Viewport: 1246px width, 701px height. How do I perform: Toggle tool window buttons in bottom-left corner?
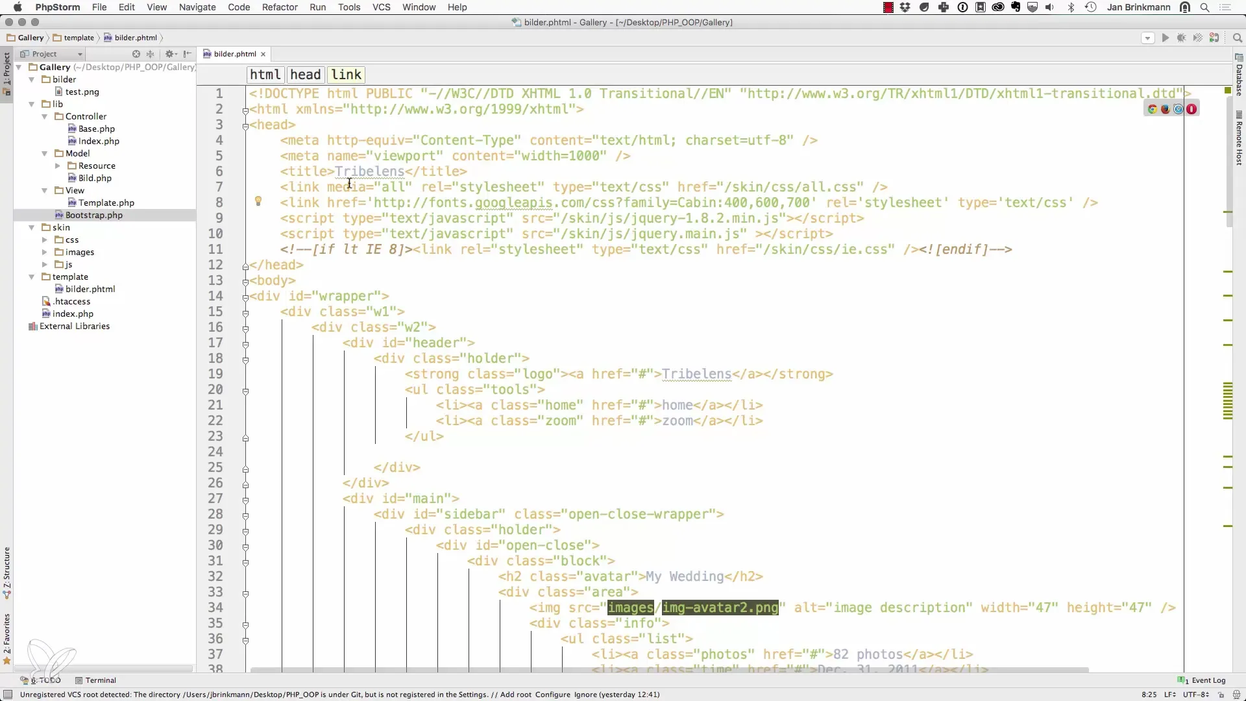coord(8,695)
